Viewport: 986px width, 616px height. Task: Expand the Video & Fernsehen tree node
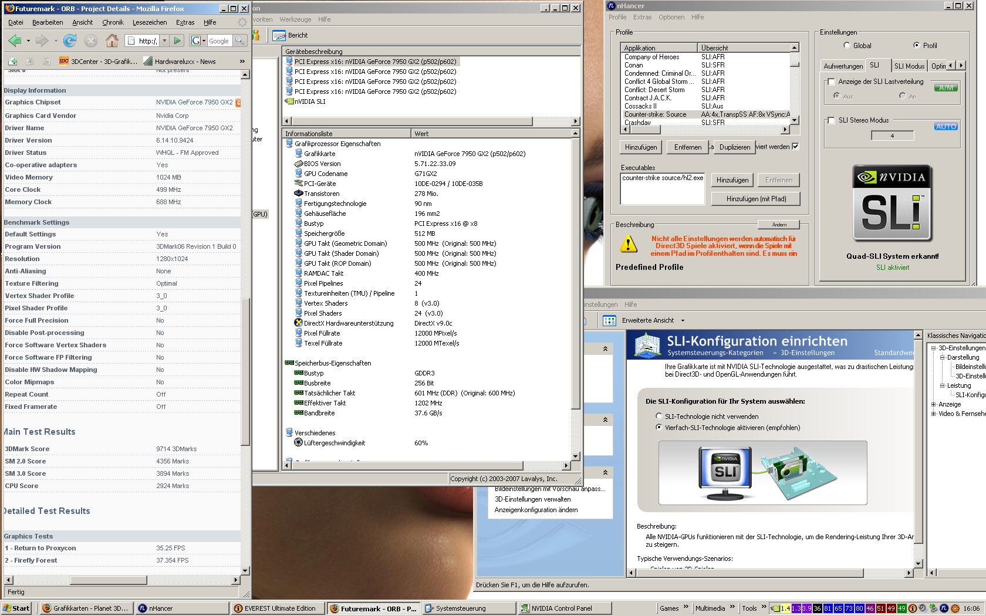[933, 414]
